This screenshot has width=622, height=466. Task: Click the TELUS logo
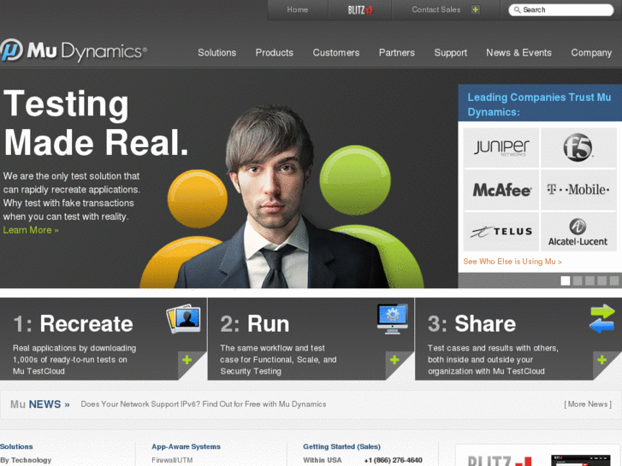pos(501,231)
